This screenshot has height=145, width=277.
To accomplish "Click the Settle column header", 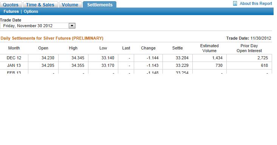I will click(x=178, y=48).
